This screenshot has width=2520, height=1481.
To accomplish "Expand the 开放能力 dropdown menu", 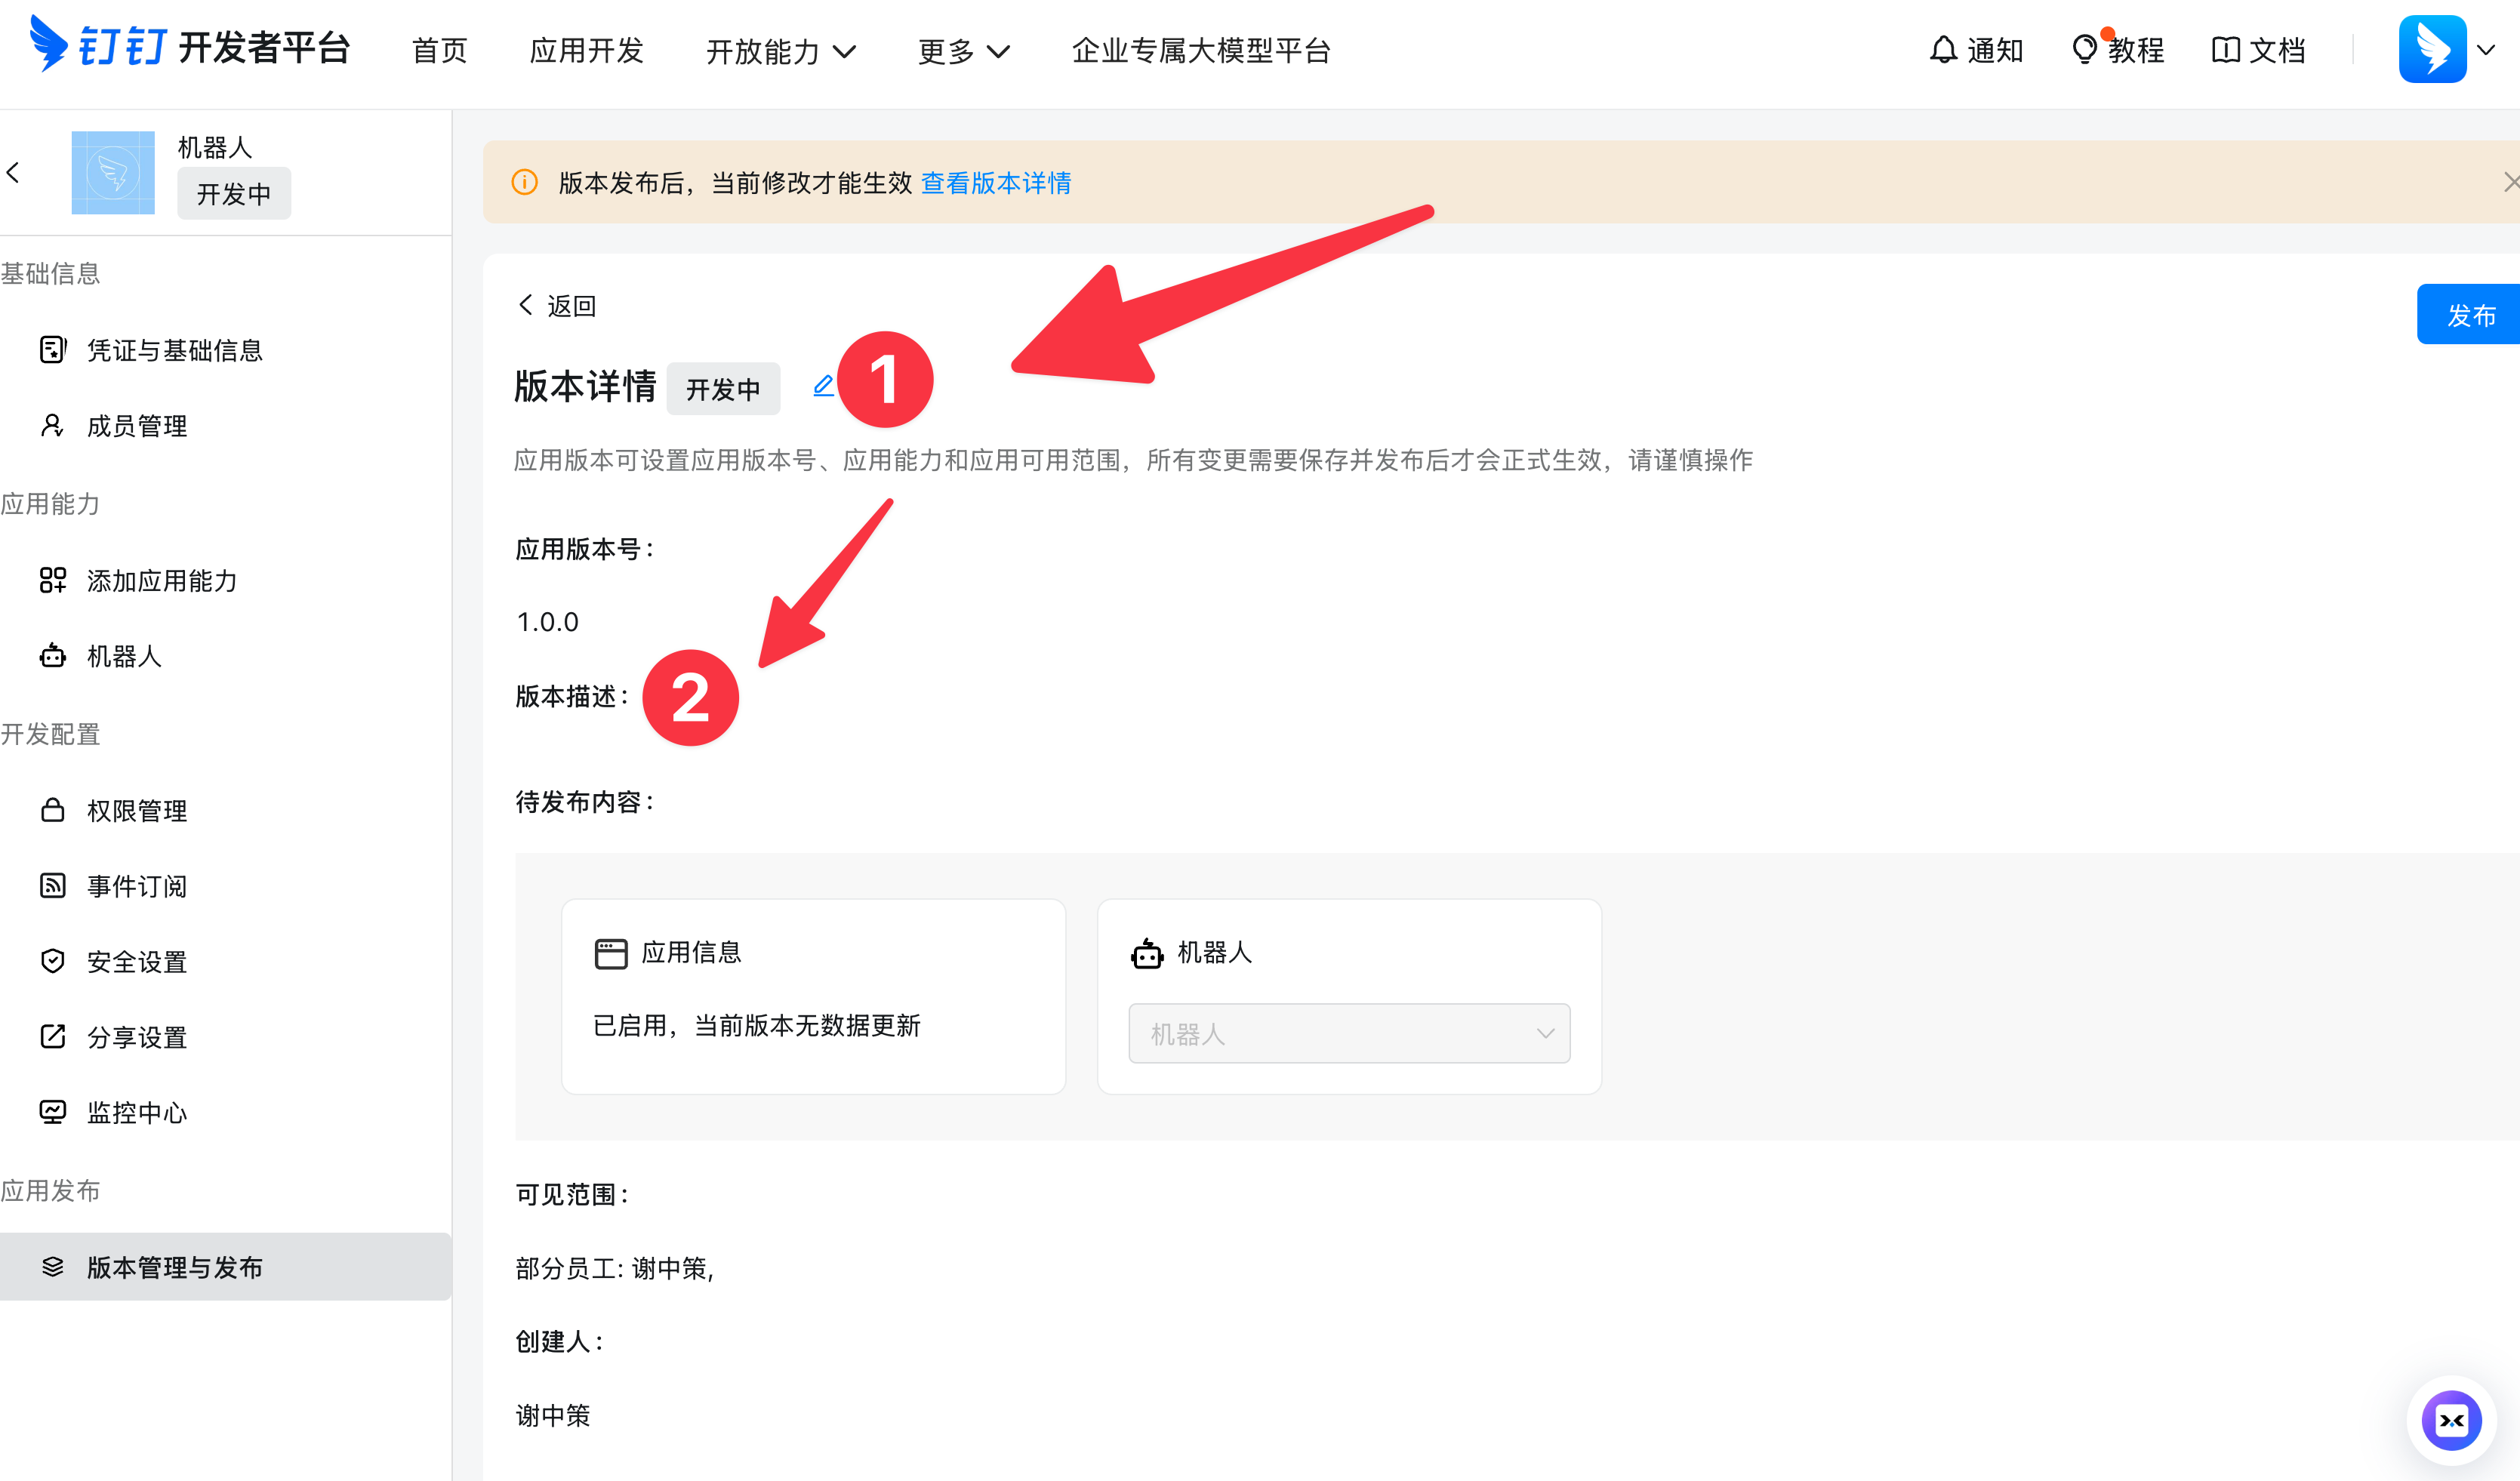I will pyautogui.click(x=781, y=51).
